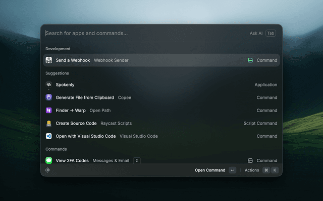The height and width of the screenshot is (201, 323).
Task: Open the Actions menu
Action: (x=252, y=170)
